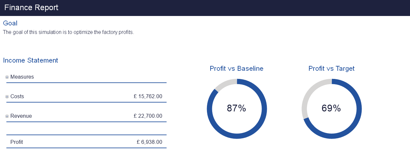Expand the Measures row plus icon

7,77
